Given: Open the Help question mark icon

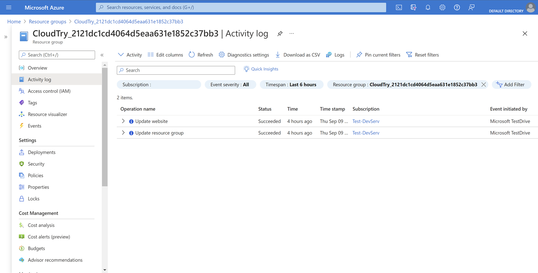Looking at the screenshot, I should coord(457,7).
